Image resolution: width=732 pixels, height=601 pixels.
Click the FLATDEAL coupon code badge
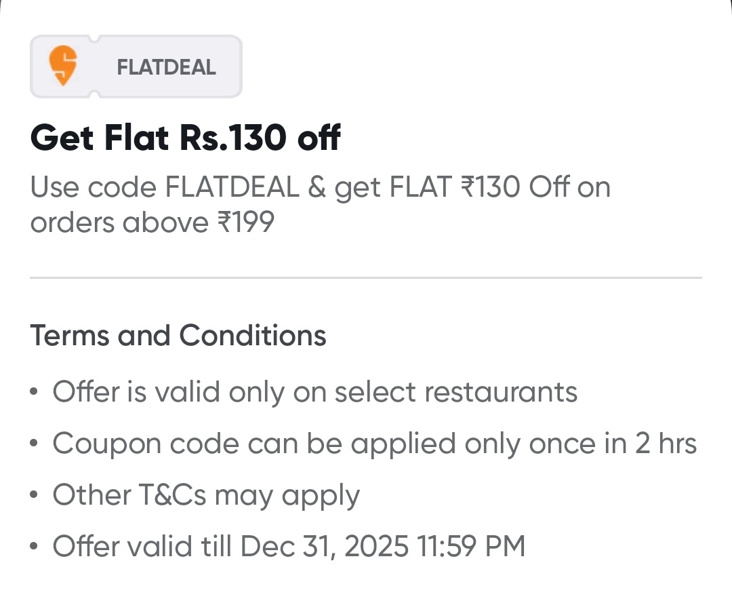136,66
